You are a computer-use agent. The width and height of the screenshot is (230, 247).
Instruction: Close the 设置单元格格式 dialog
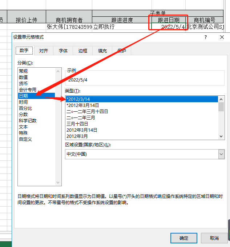pos(222,37)
